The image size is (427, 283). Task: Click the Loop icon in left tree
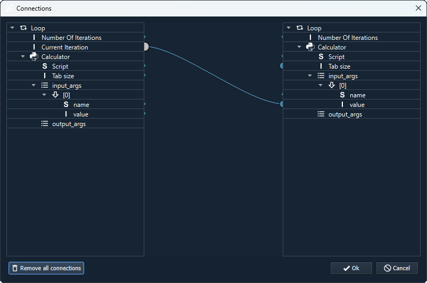point(23,28)
